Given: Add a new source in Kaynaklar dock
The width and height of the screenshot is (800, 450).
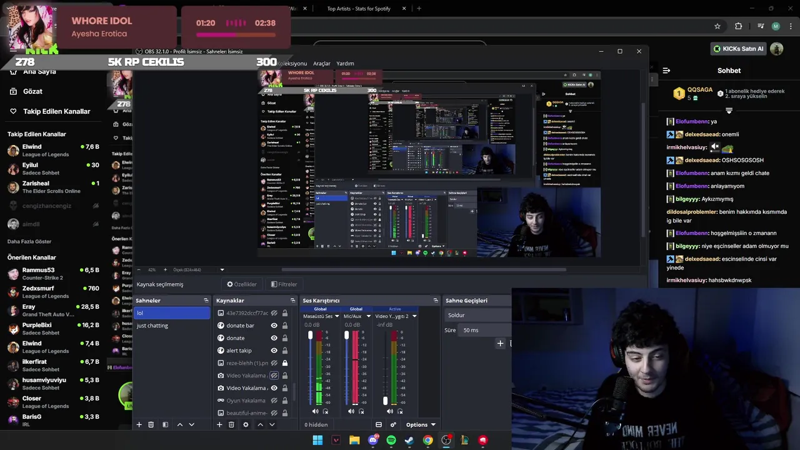Looking at the screenshot, I should point(219,424).
